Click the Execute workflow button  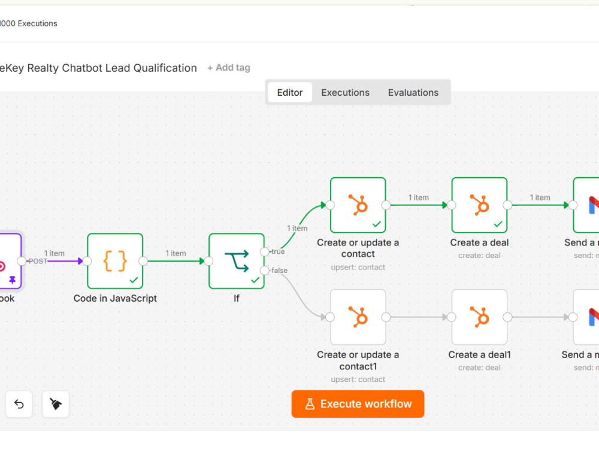click(358, 404)
